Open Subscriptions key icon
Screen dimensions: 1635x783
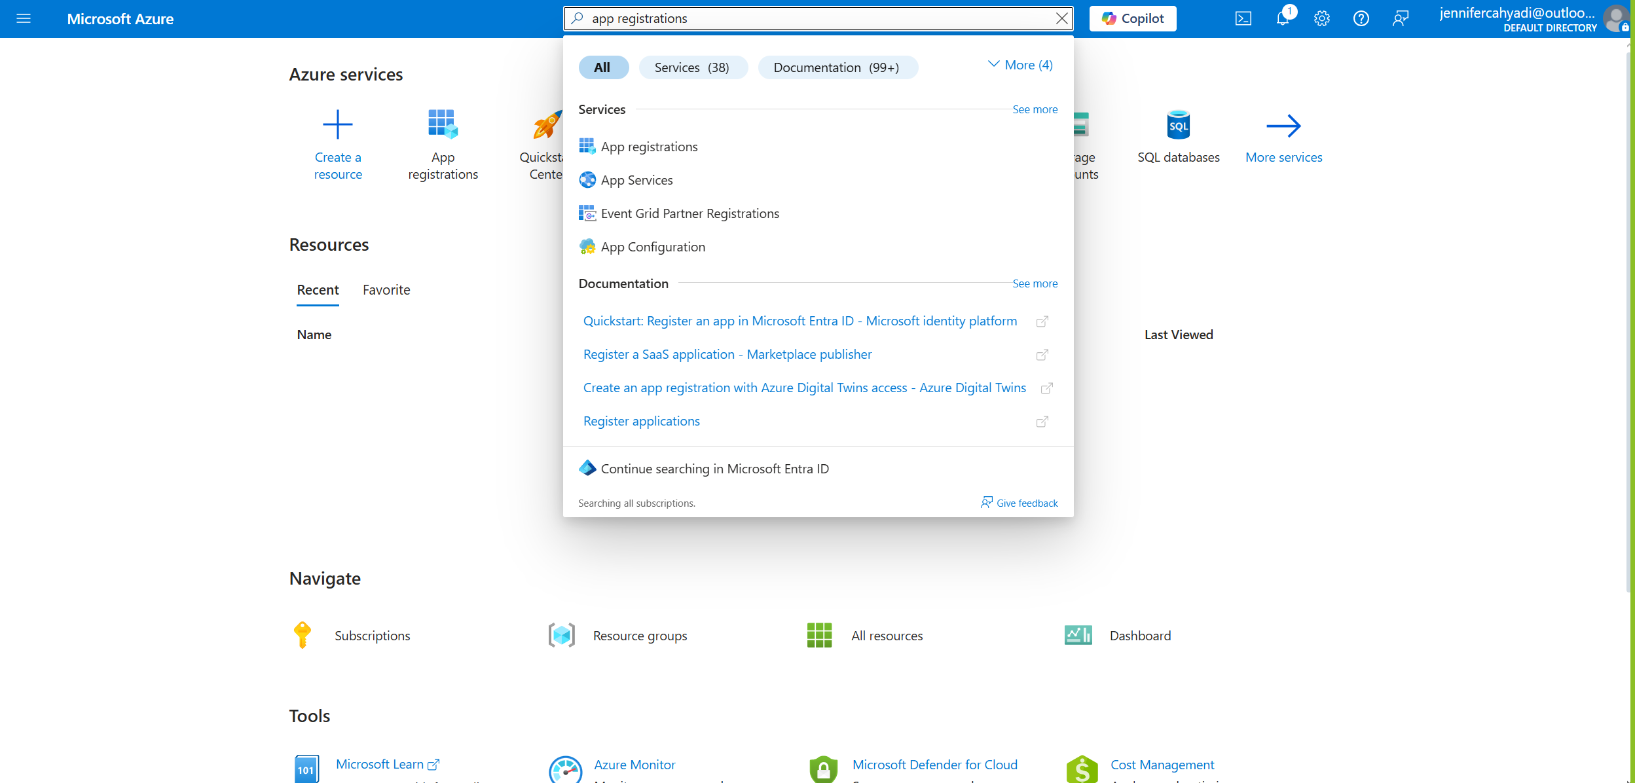point(303,635)
